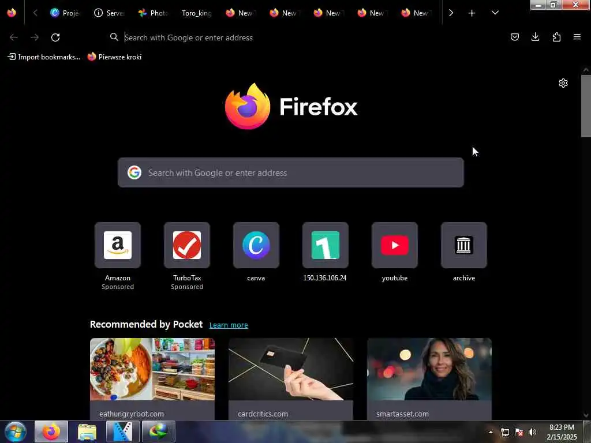Open the Pierwsze kroki bookmark
This screenshot has width=591, height=443.
tap(115, 57)
